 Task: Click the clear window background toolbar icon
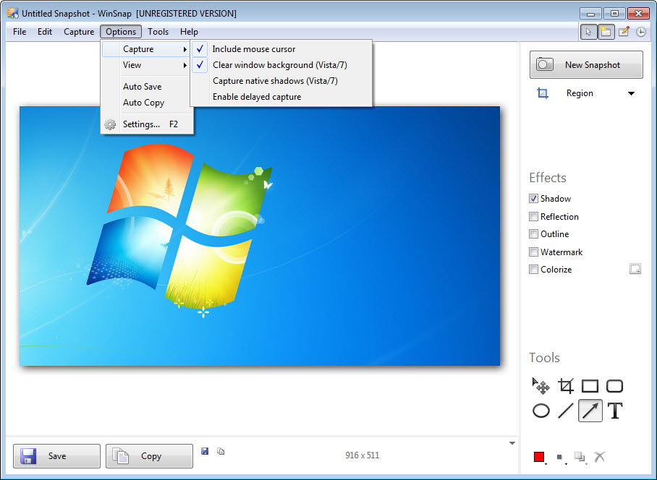pyautogui.click(x=606, y=32)
